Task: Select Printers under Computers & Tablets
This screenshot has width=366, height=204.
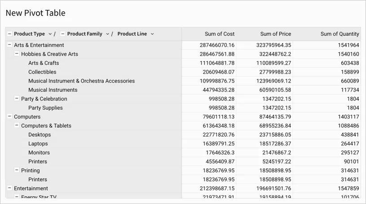Action: (38, 161)
